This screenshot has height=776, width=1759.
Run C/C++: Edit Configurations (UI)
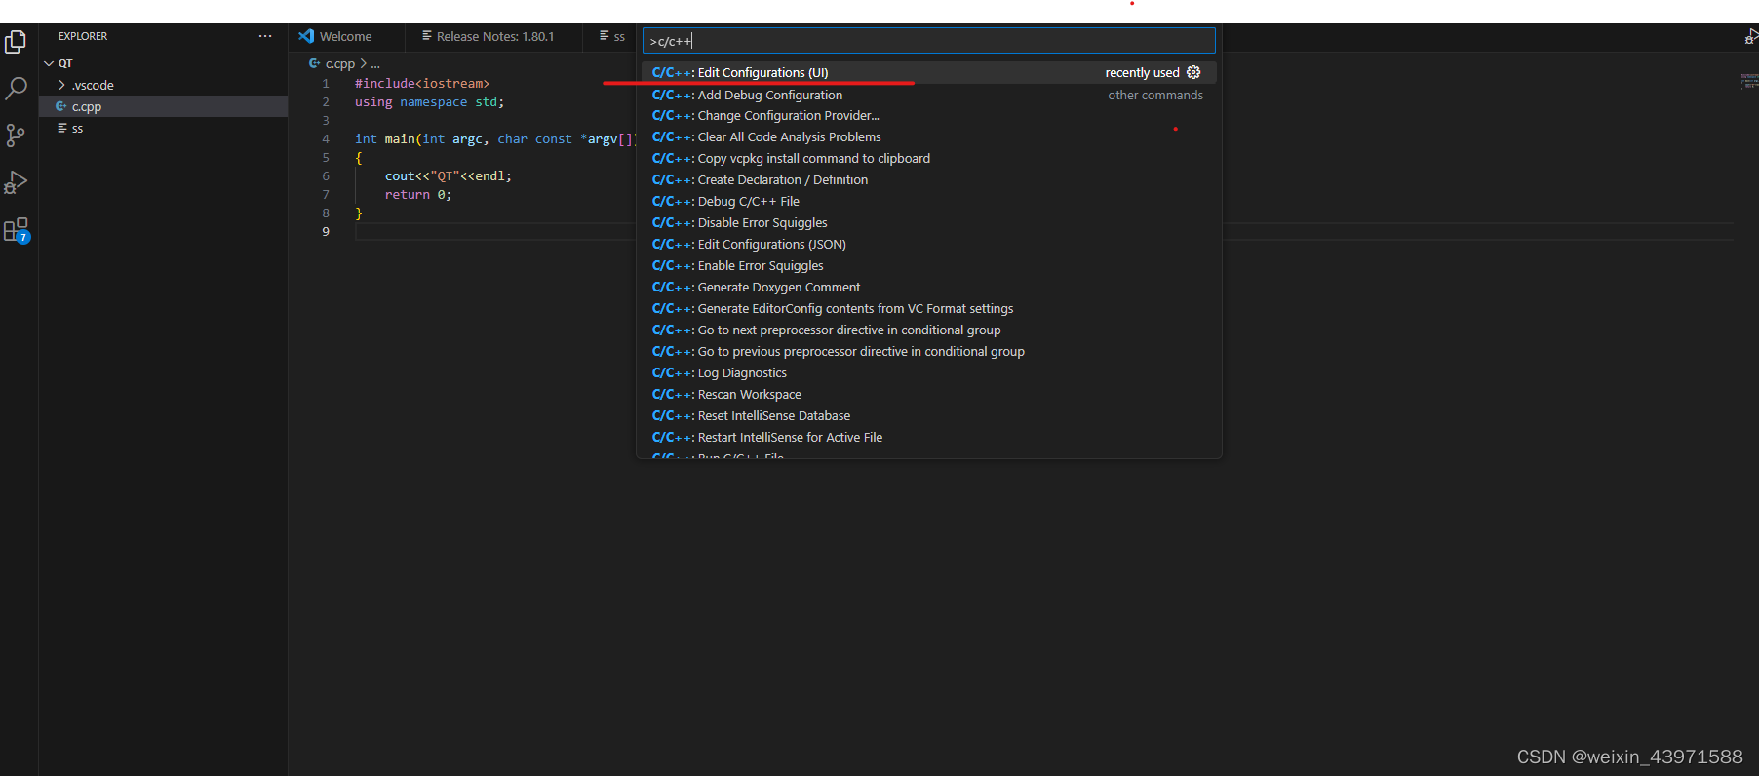point(929,72)
